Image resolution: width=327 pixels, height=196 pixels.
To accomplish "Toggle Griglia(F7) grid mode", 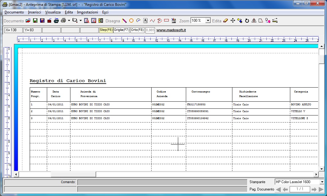I will 122,30.
